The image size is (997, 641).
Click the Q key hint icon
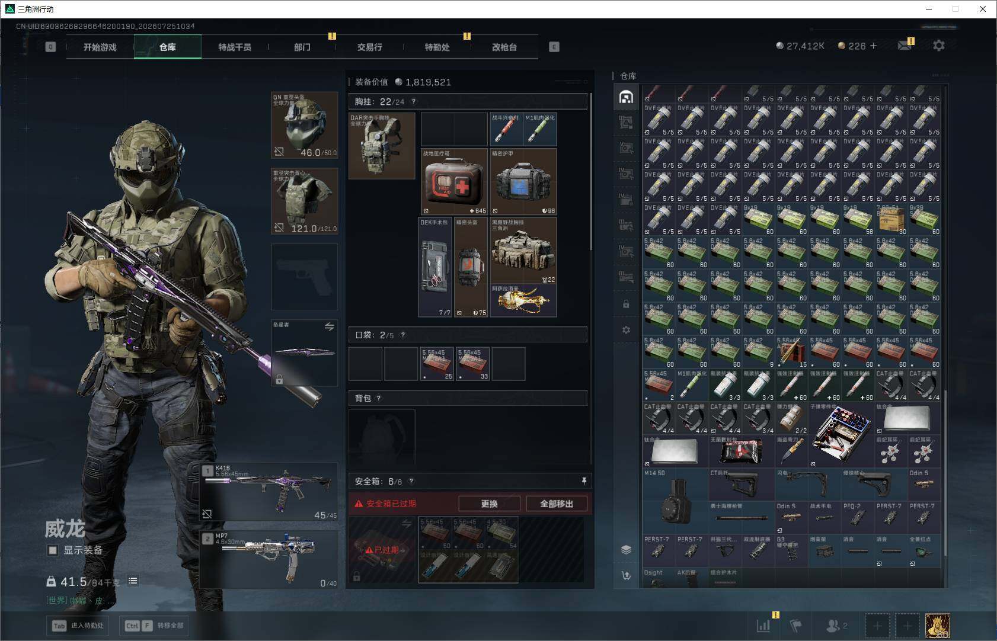pos(50,47)
